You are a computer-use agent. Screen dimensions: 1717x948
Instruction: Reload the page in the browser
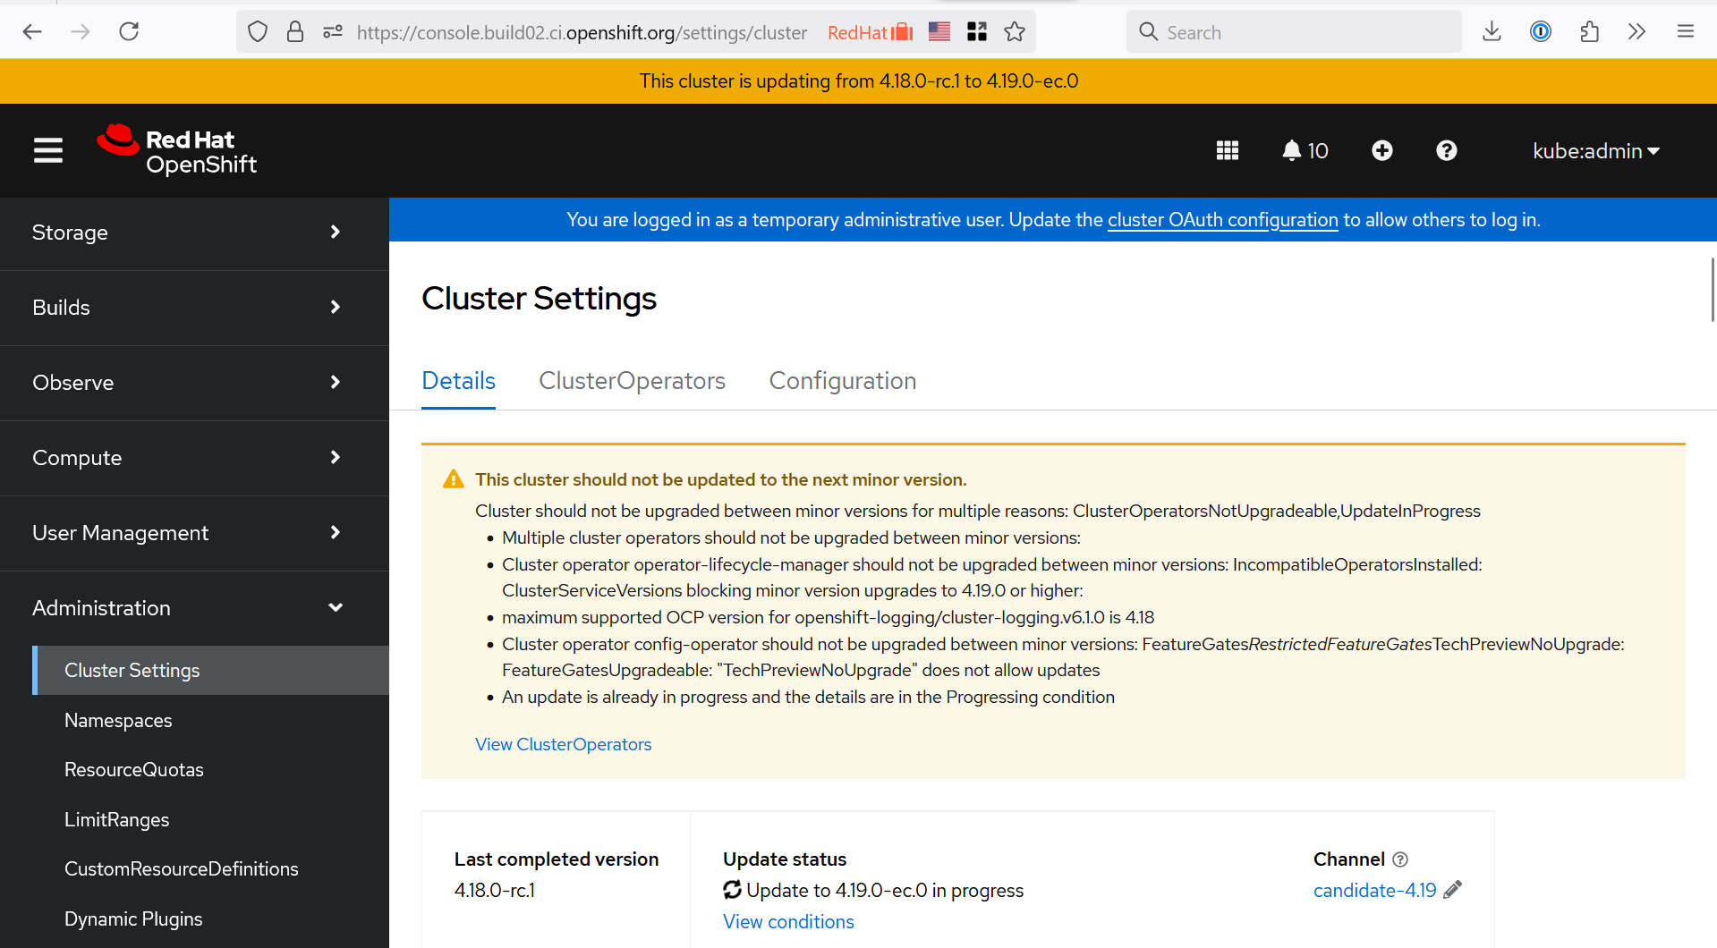pos(130,32)
